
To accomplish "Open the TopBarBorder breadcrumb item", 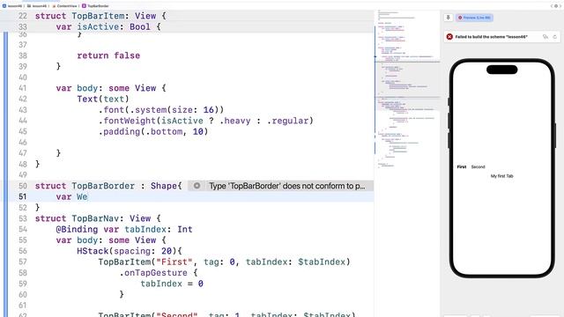I will tap(96, 6).
